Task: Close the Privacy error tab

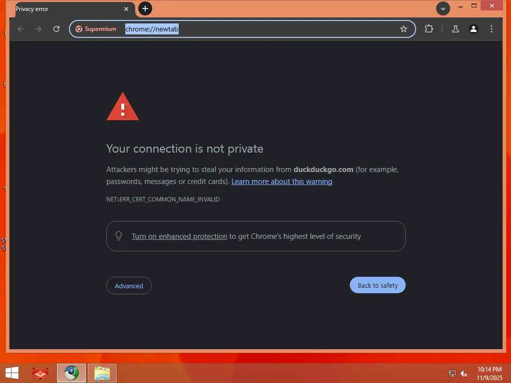Action: click(x=126, y=9)
